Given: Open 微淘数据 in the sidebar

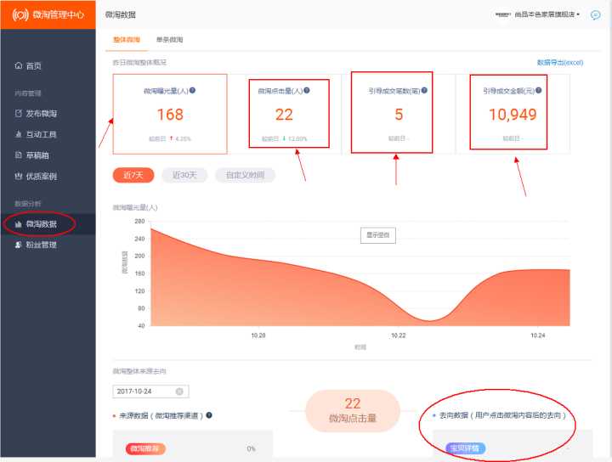Looking at the screenshot, I should tap(41, 224).
